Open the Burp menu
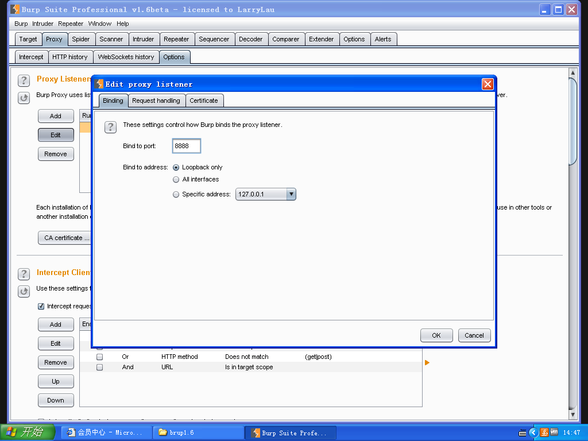Viewport: 588px width, 441px height. point(21,24)
